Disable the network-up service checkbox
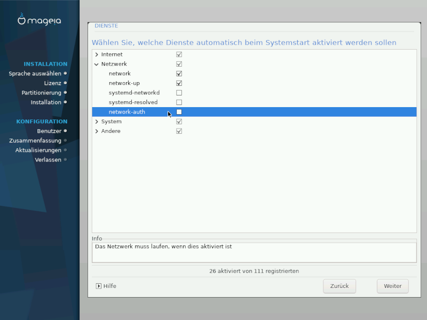This screenshot has height=320, width=427. pyautogui.click(x=179, y=83)
